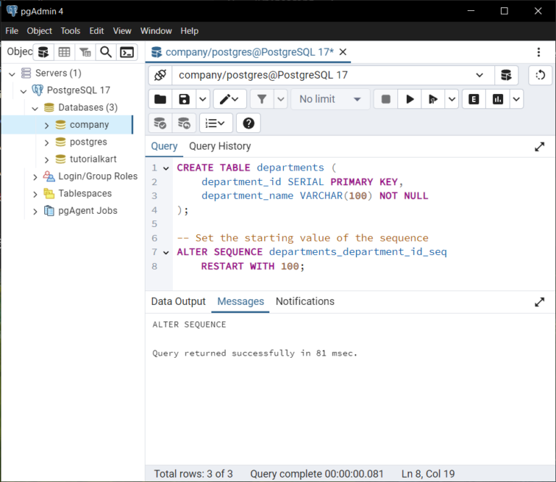The image size is (556, 482).
Task: Expand the tutorialkart database node
Action: click(x=46, y=159)
